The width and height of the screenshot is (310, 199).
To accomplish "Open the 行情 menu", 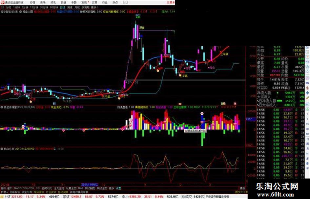I will click(32, 3).
